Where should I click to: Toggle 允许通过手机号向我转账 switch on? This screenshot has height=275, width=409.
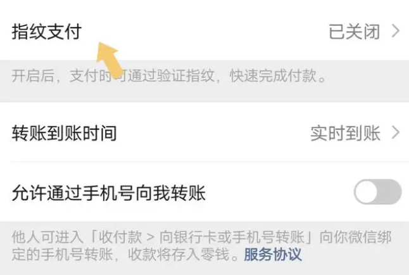[377, 192]
